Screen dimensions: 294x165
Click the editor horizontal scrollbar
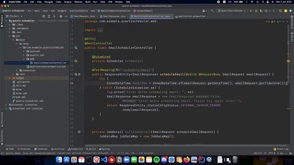(186, 145)
